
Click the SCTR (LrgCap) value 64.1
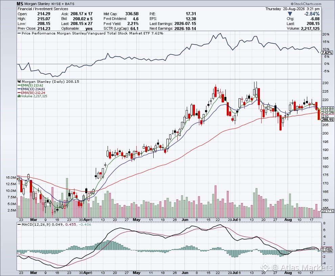click(134, 29)
